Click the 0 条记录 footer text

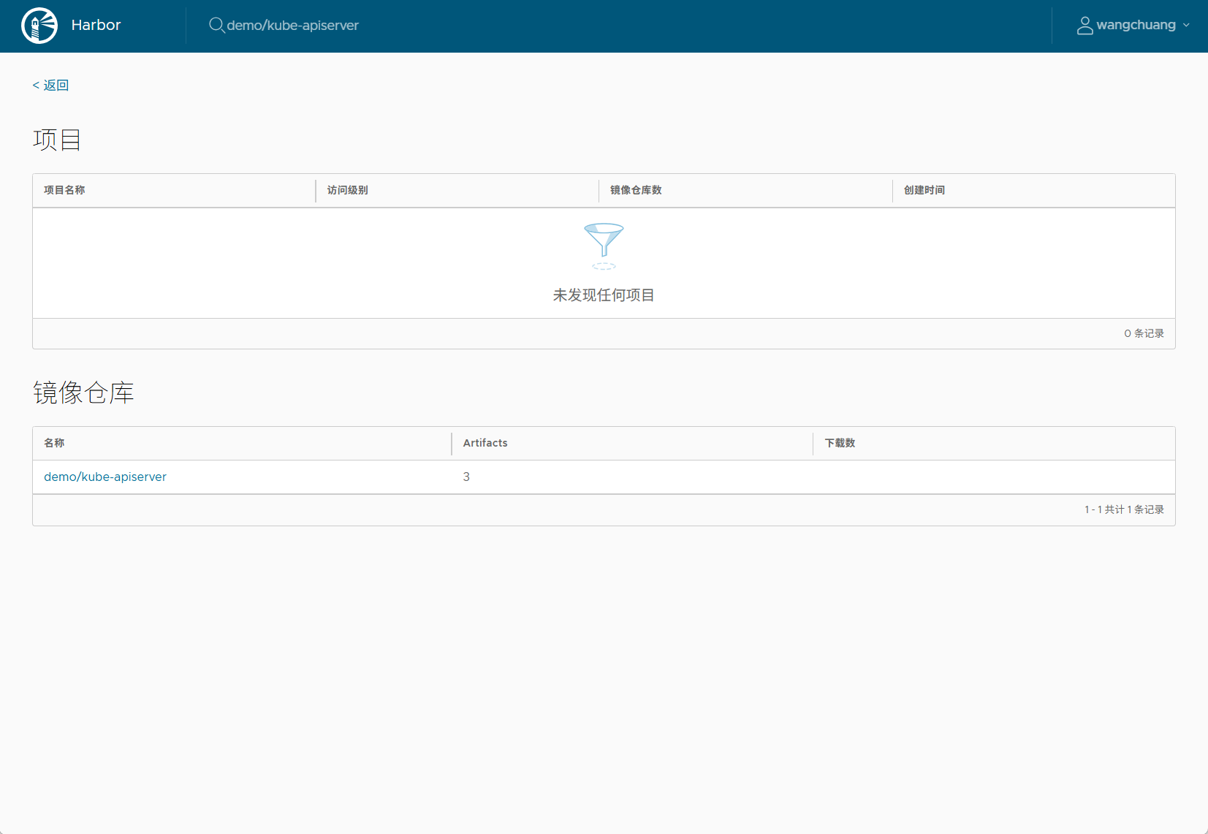tap(1144, 333)
